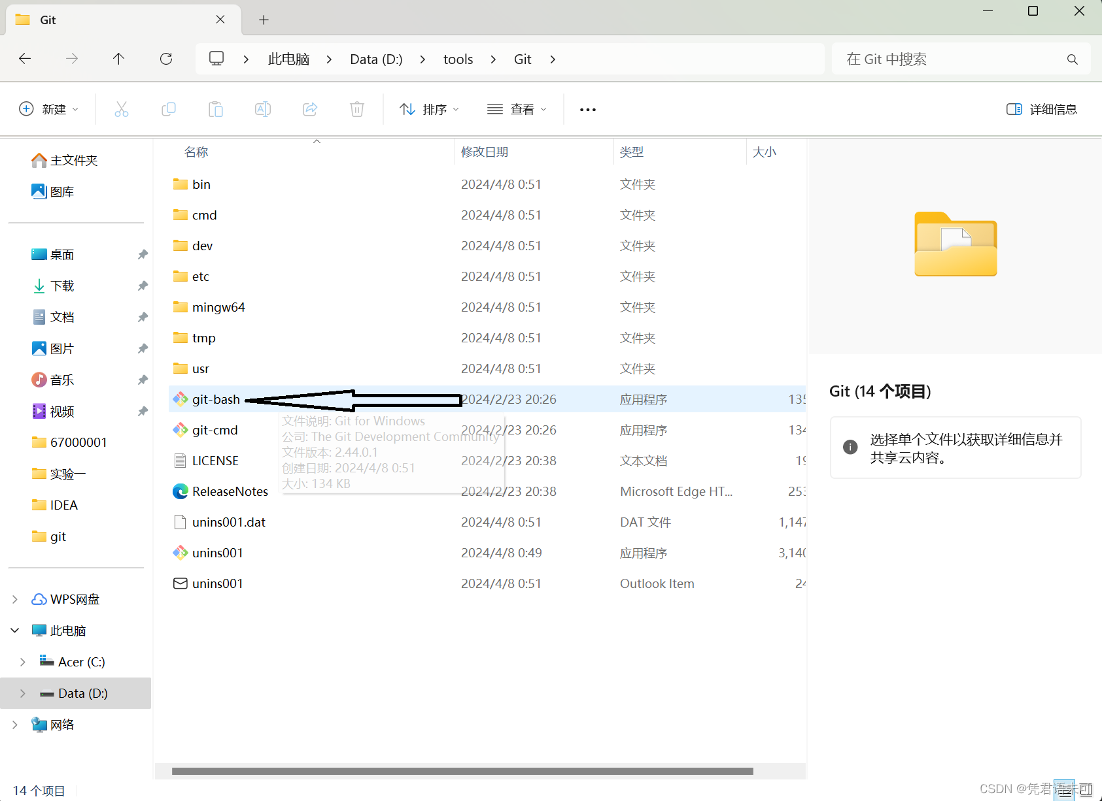1102x801 pixels.
Task: Open 视频 in quick access
Action: [53, 411]
